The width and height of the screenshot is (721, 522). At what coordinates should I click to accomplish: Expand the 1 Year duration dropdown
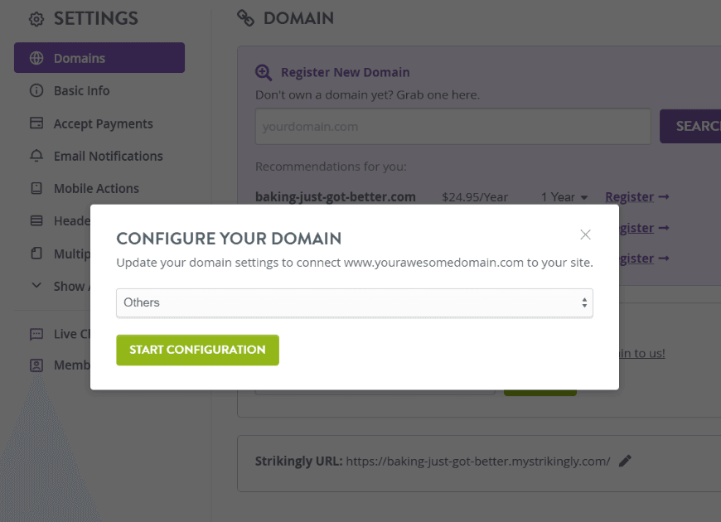564,197
